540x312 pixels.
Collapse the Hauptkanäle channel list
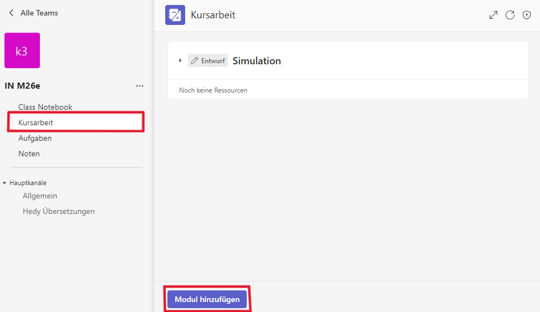(x=4, y=183)
